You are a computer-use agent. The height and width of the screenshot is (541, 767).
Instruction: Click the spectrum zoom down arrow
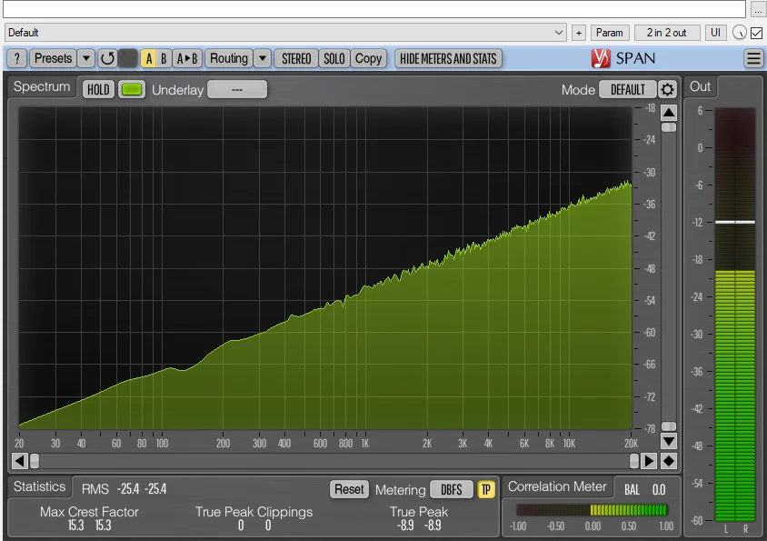[x=668, y=441]
